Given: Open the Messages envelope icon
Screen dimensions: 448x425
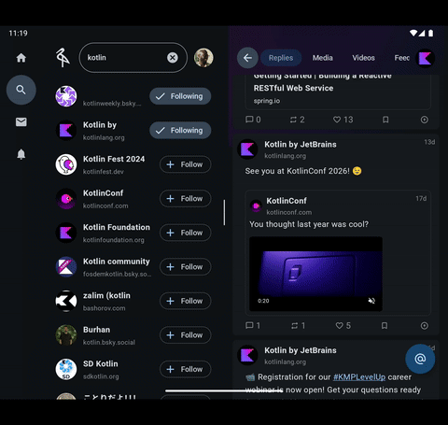Looking at the screenshot, I should 21,122.
